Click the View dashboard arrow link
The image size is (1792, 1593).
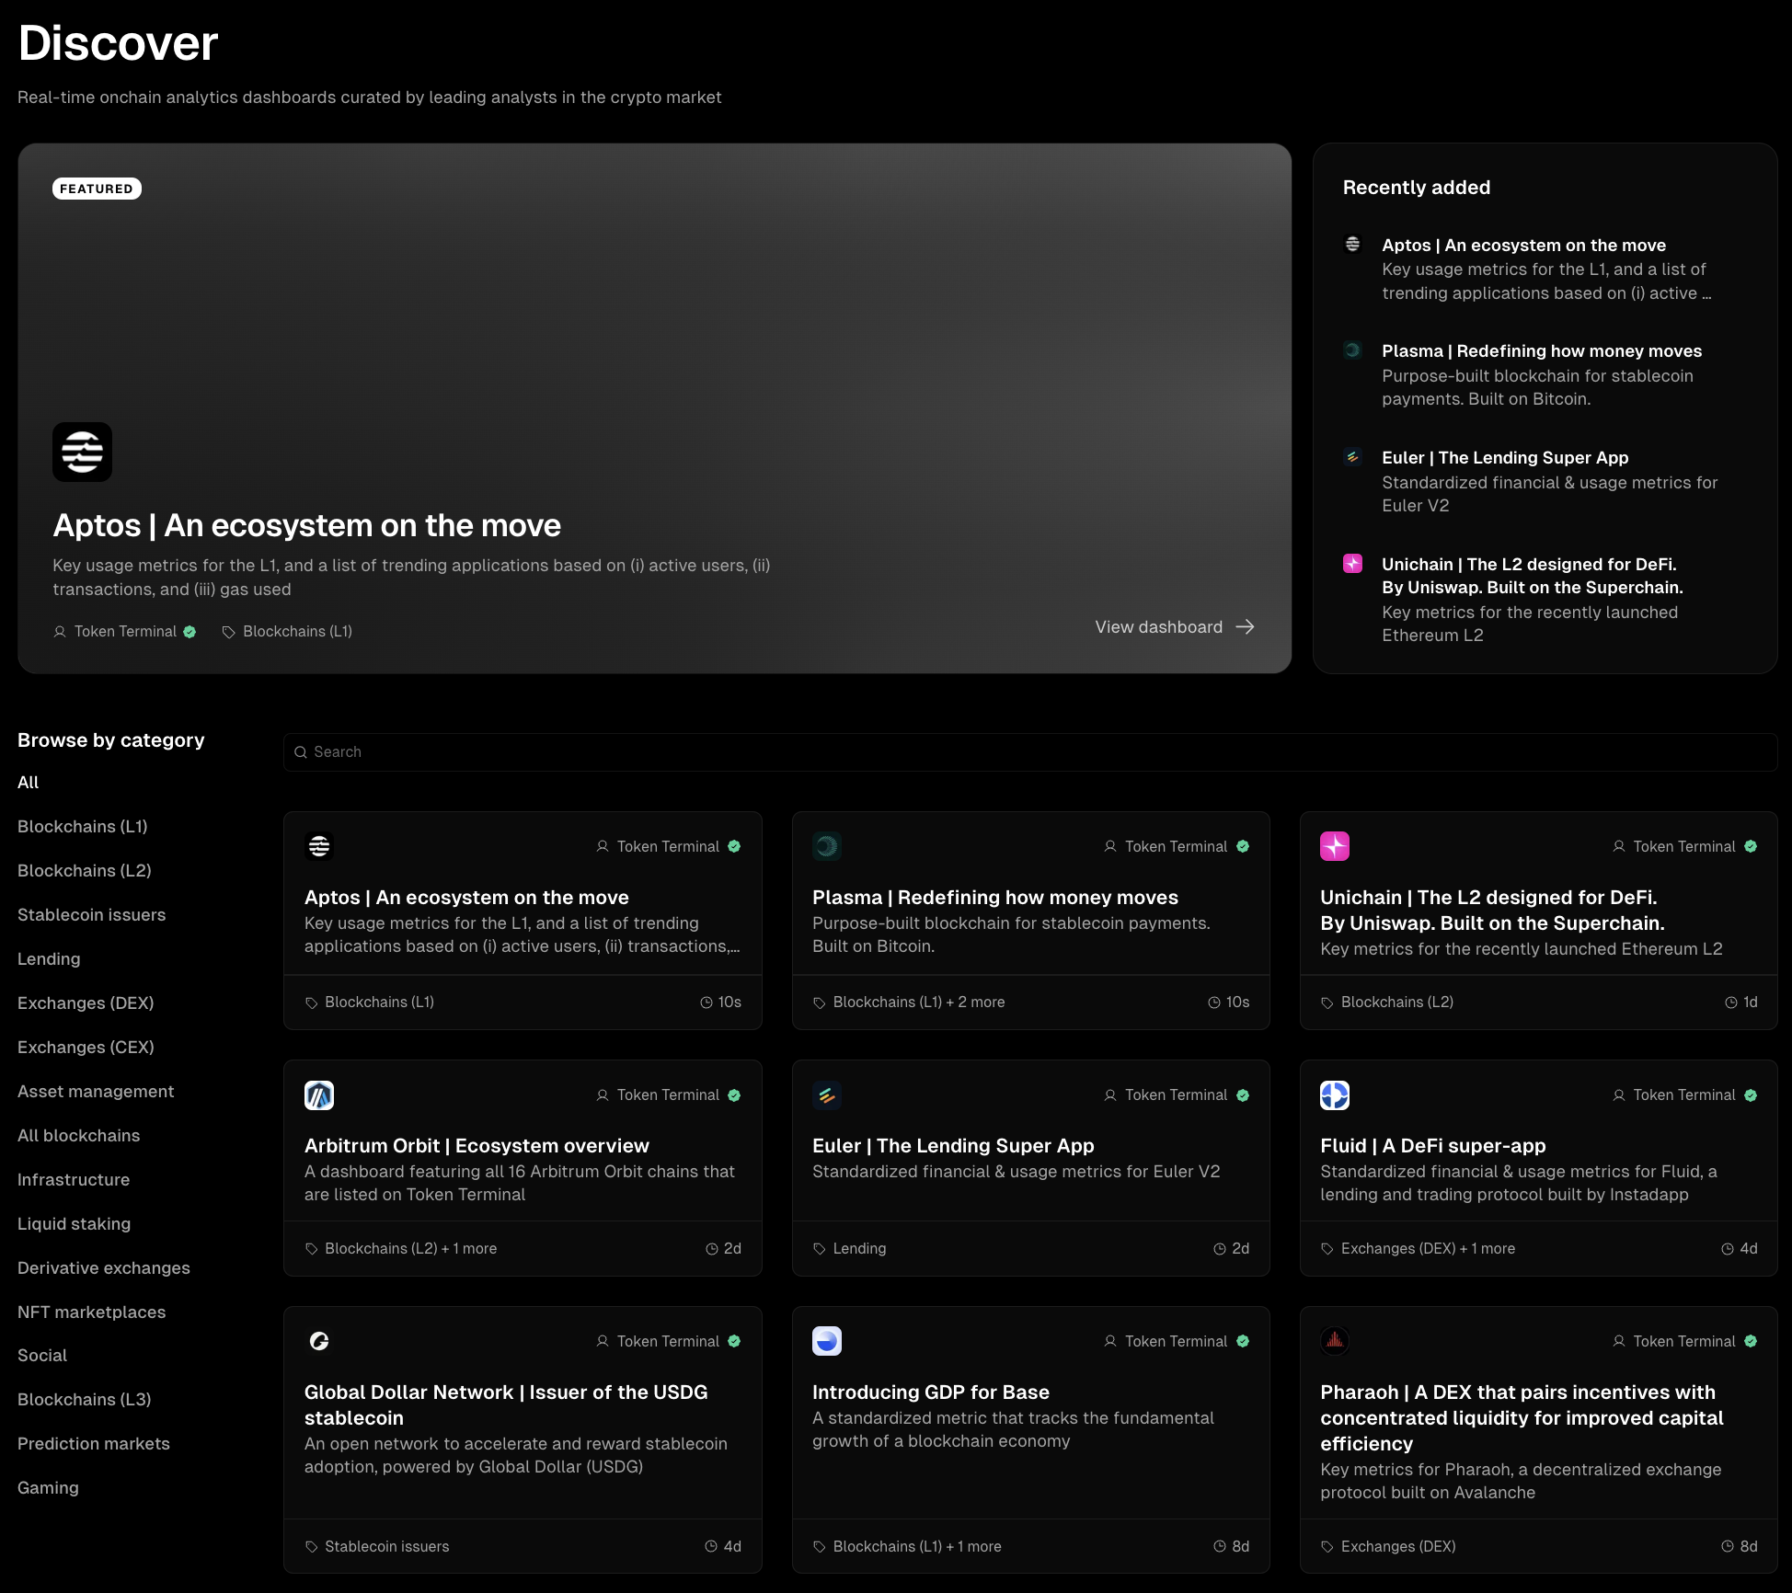1174,627
